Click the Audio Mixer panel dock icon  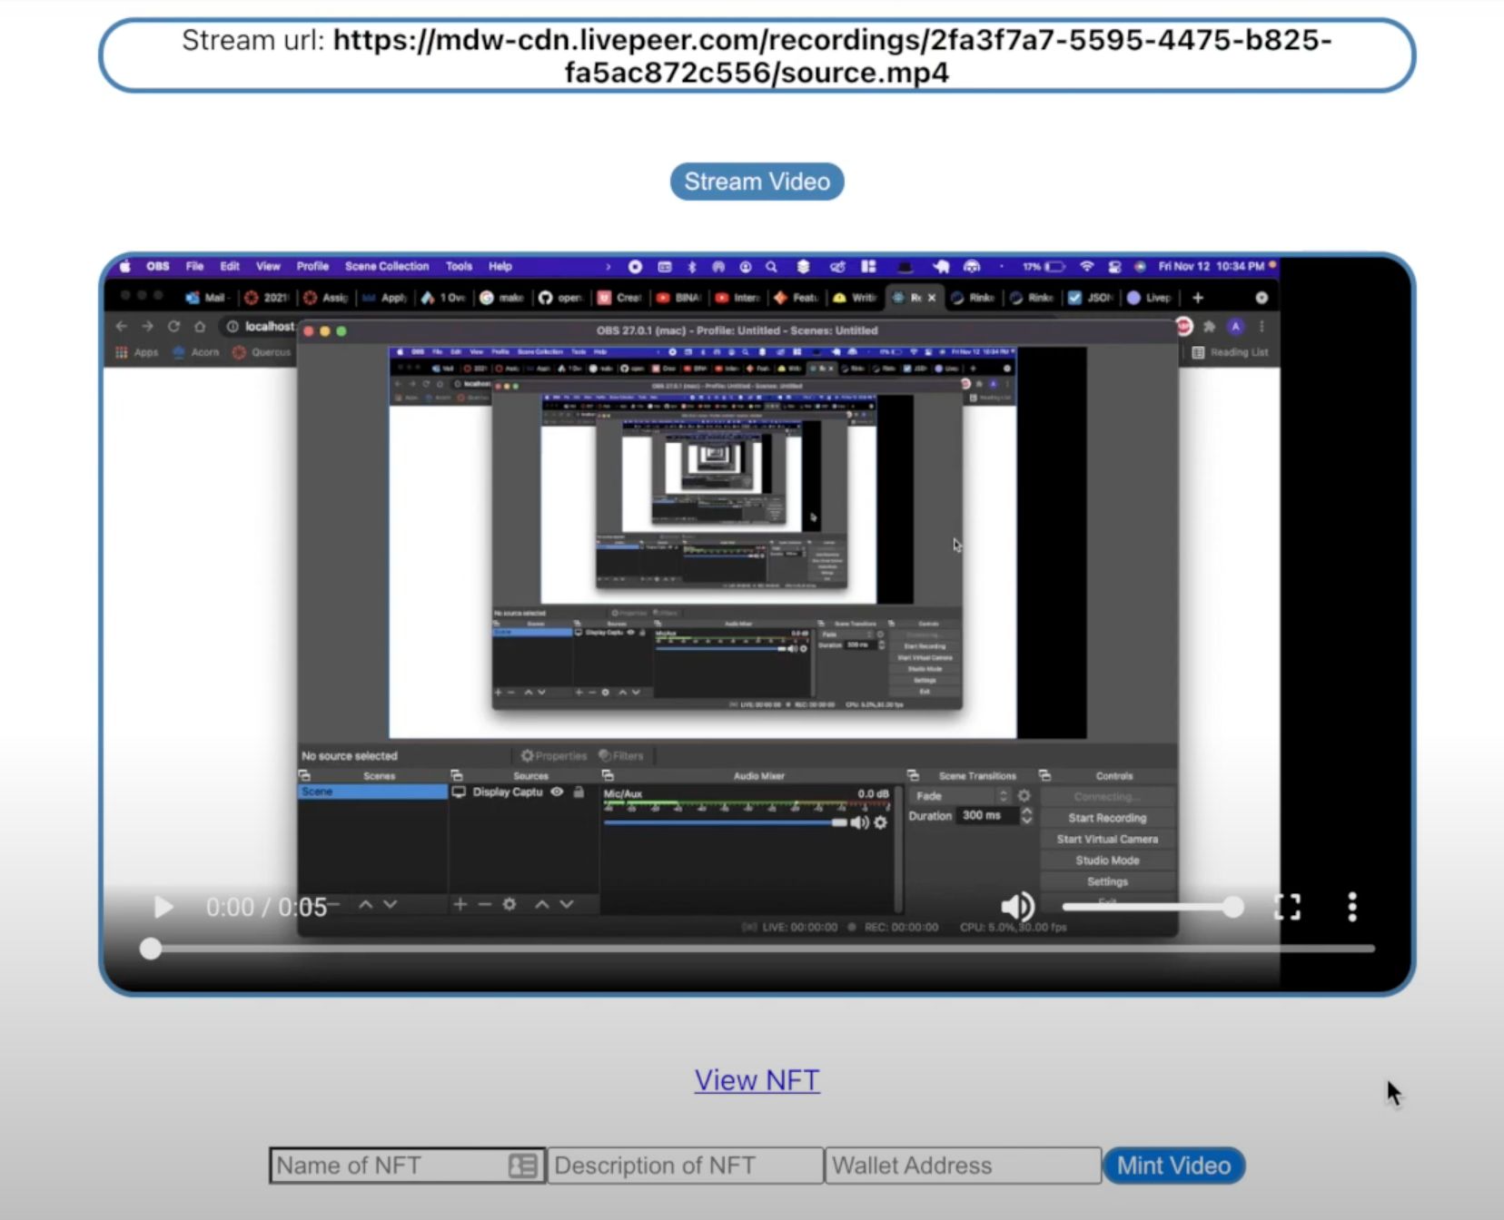pos(608,776)
